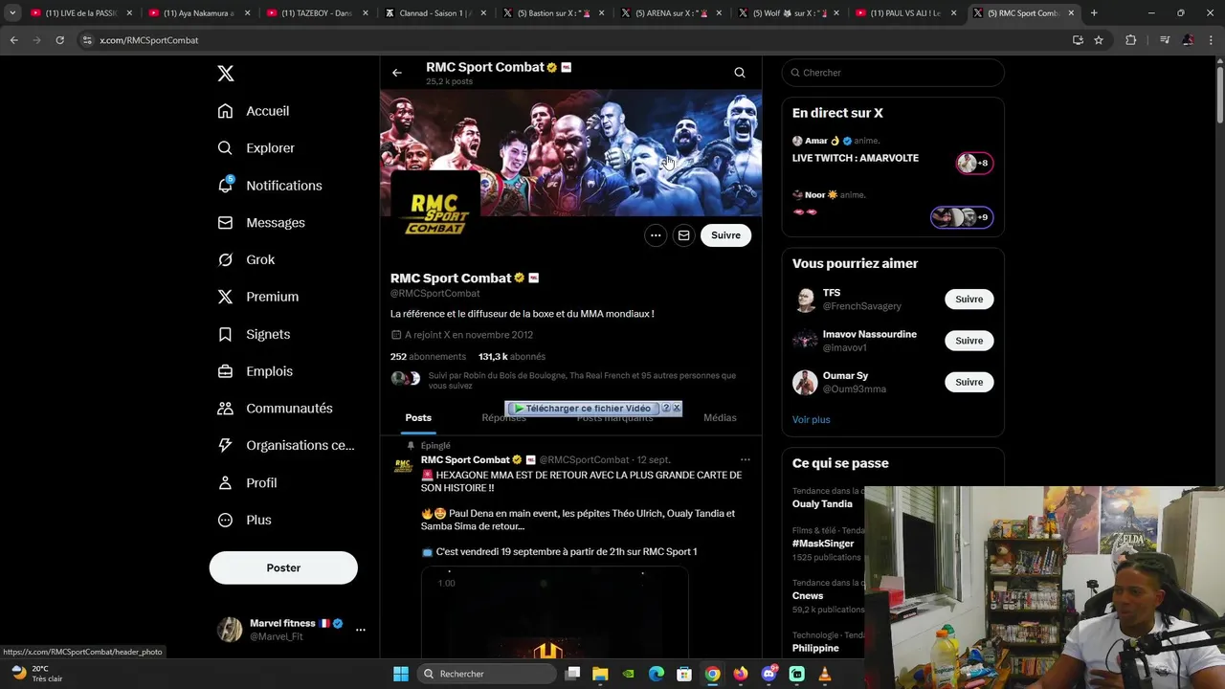The image size is (1225, 689).
Task: Click in the Chercher search field
Action: 893,73
